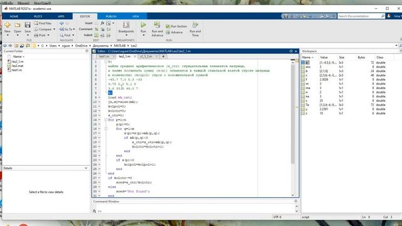Sort Workspace by Class column header
The height and width of the screenshot is (226, 402).
pyautogui.click(x=379, y=57)
